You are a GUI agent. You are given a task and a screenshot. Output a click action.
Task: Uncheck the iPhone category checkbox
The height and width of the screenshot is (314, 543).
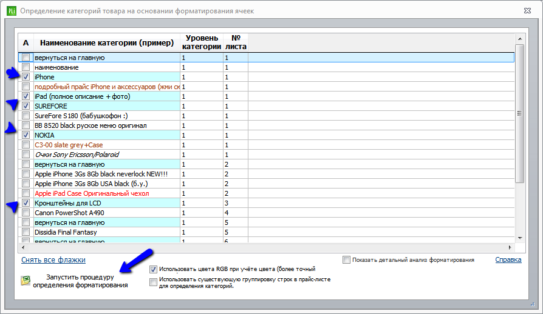(26, 77)
